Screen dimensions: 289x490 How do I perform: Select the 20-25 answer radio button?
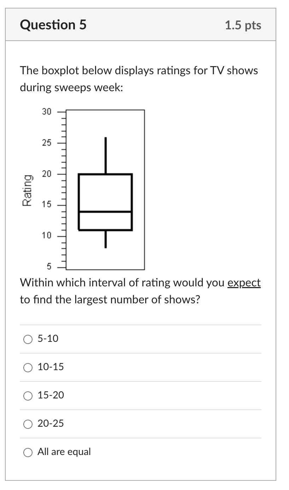pyautogui.click(x=28, y=424)
